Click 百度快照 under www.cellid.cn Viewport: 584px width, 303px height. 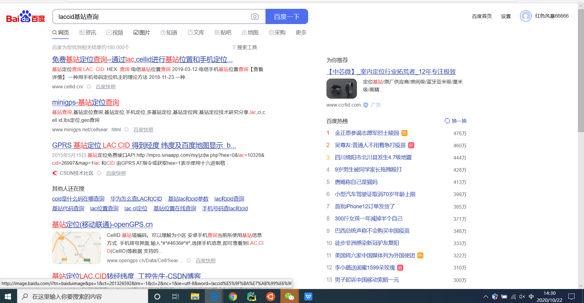click(106, 87)
